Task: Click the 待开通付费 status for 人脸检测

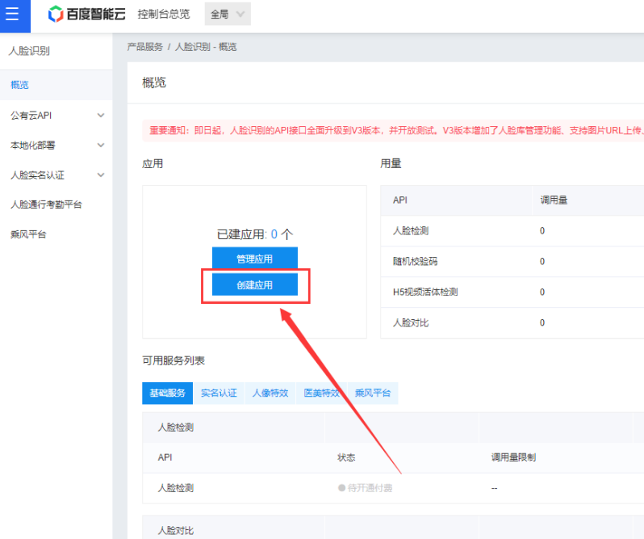Action: (x=365, y=488)
